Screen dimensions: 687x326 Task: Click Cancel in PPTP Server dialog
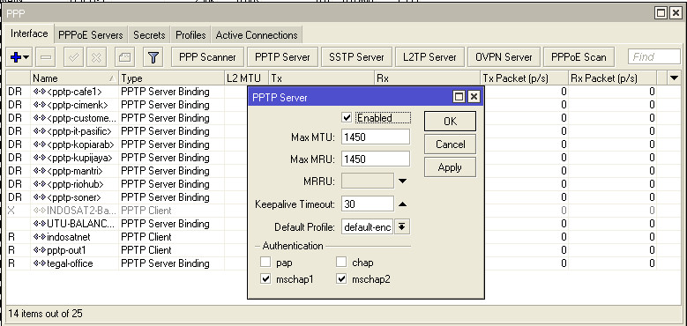(x=450, y=144)
